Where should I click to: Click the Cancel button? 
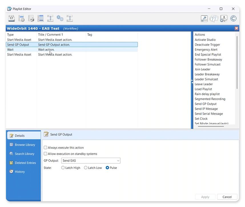click(x=227, y=197)
